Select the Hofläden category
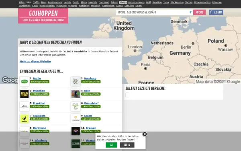 84,6
